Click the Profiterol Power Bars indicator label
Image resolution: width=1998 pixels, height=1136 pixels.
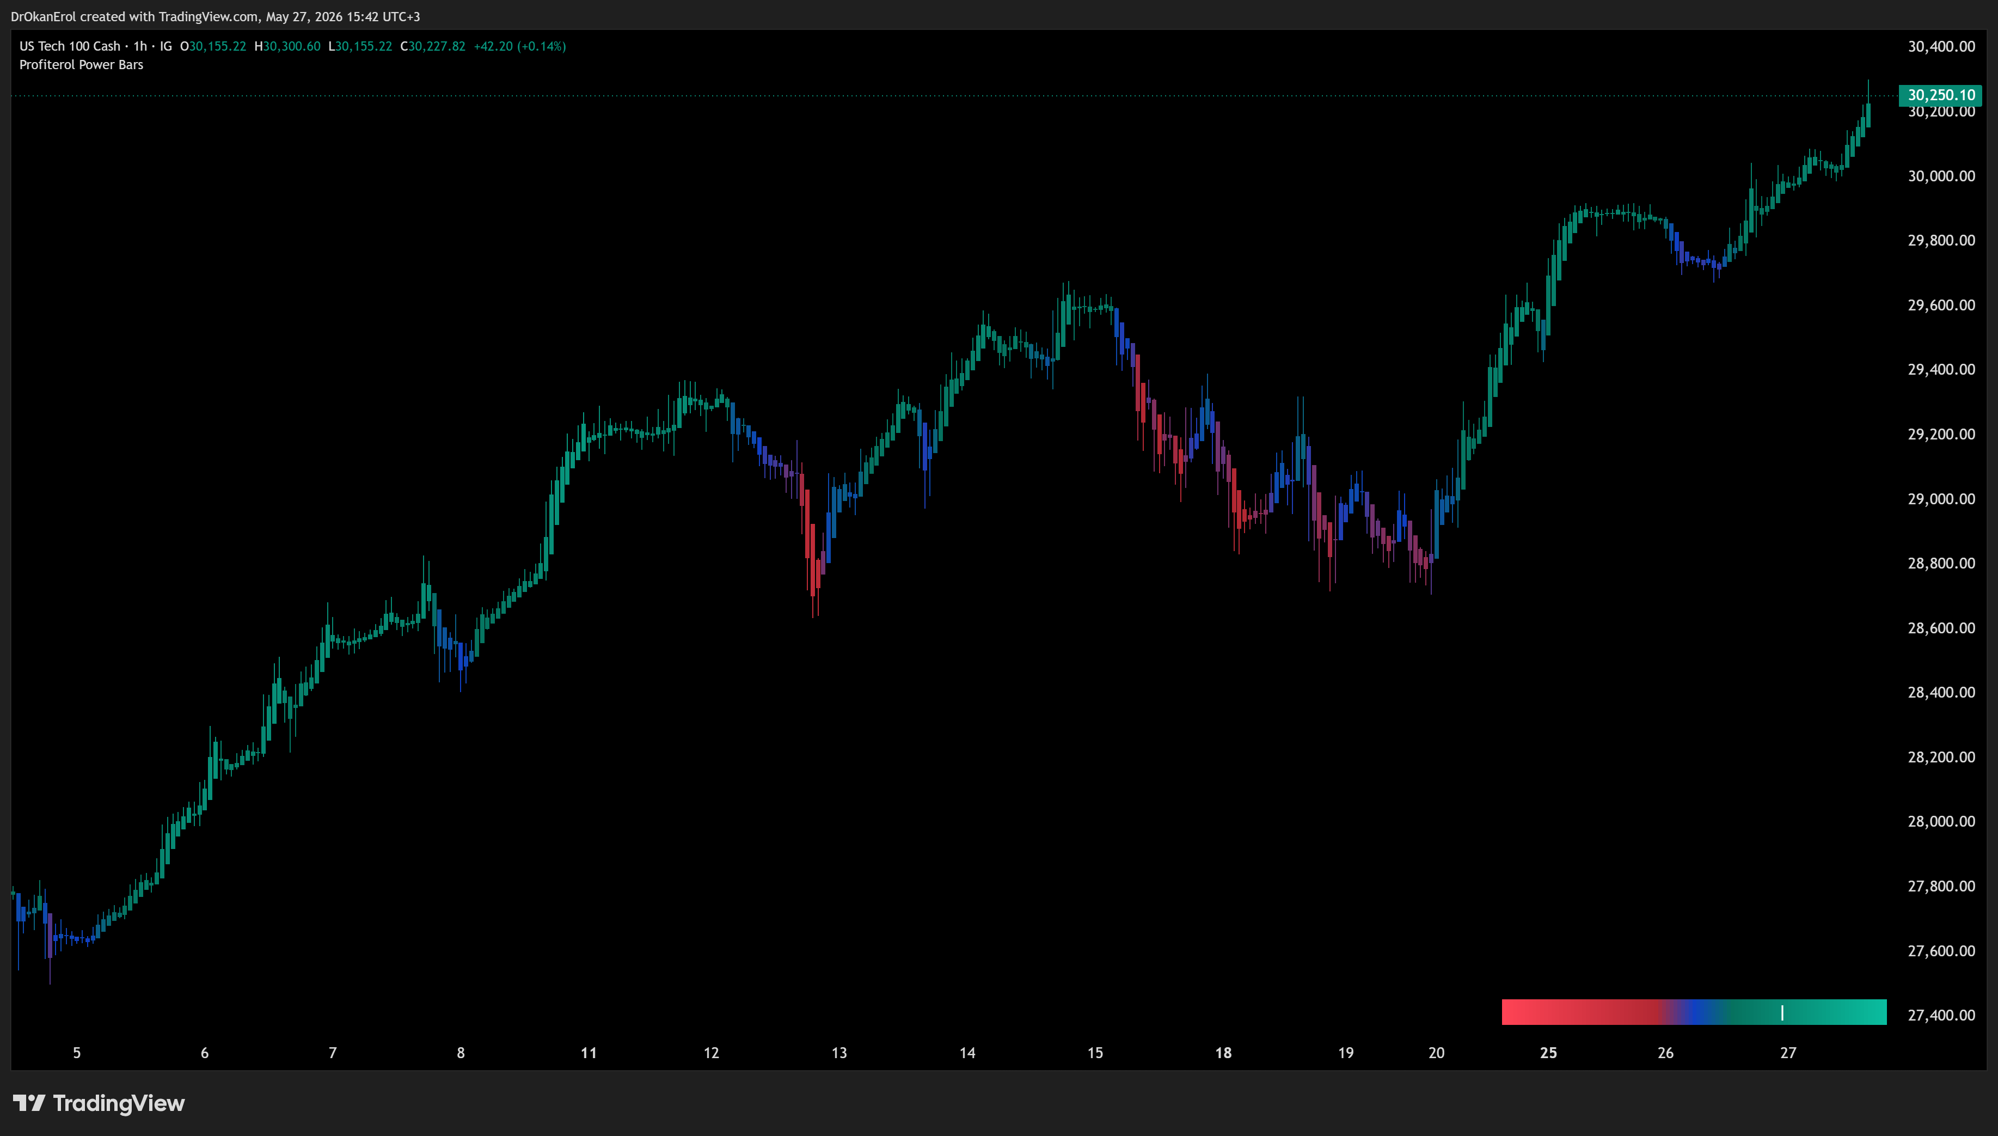click(x=81, y=65)
